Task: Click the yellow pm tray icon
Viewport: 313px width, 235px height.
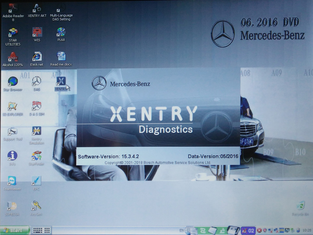Action: click(x=281, y=230)
